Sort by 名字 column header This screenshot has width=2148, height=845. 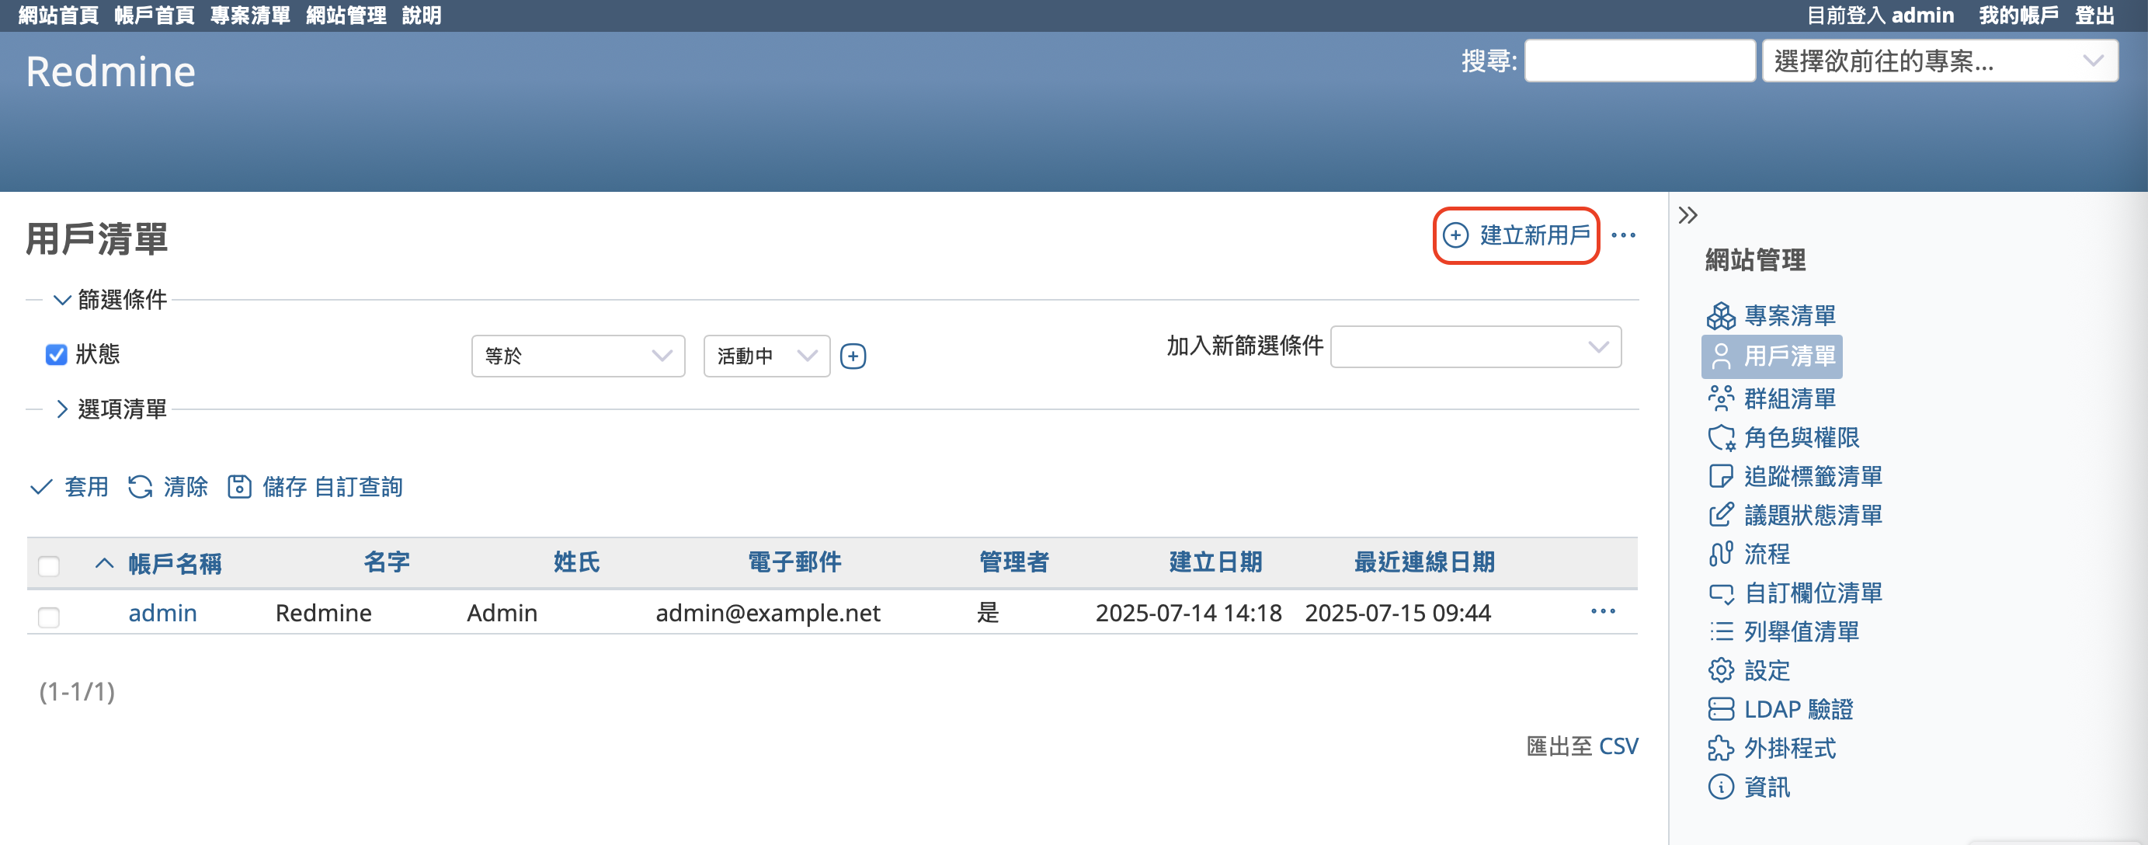click(387, 562)
